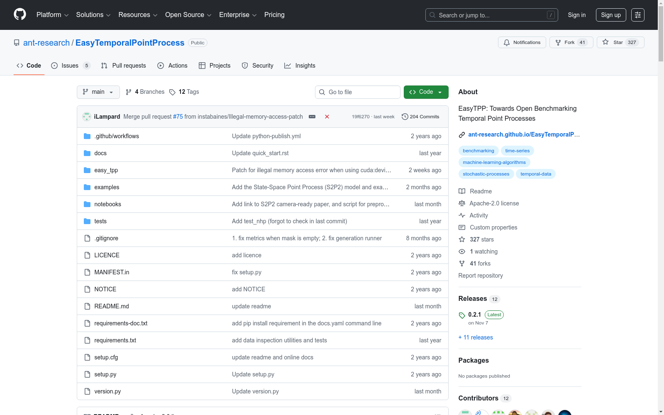Click the Activity pulse icon
Image resolution: width=664 pixels, height=415 pixels.
click(462, 215)
